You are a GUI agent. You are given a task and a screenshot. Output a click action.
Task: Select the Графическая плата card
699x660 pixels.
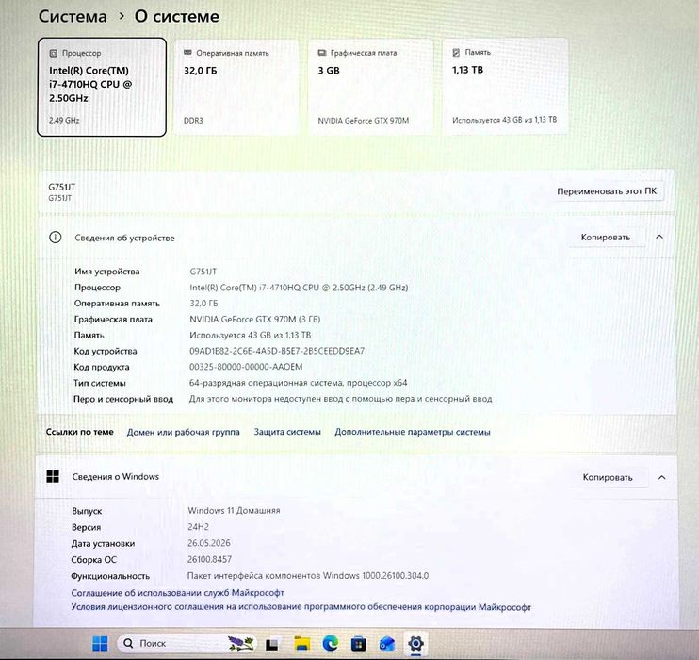370,87
